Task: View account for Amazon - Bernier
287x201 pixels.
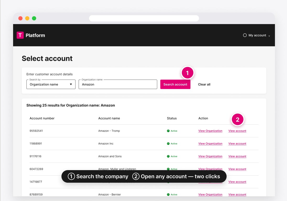Action: click(x=237, y=195)
